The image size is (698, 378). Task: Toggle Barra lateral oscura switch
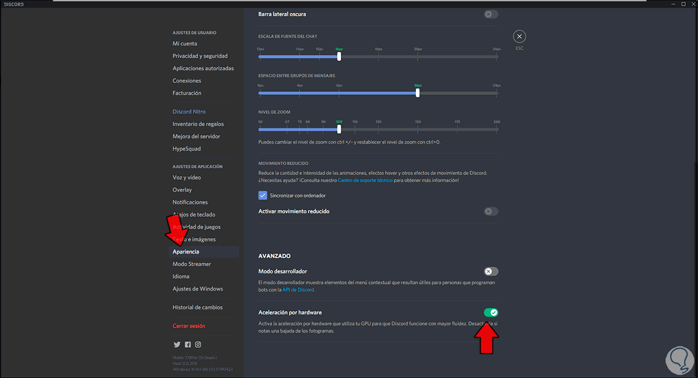point(491,14)
